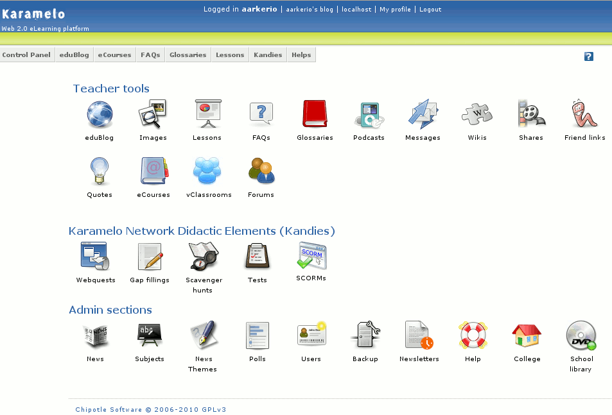This screenshot has width=612, height=415.
Task: Click the School library text label
Action: tap(581, 364)
